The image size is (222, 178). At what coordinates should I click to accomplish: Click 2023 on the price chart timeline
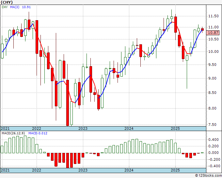[83, 128]
